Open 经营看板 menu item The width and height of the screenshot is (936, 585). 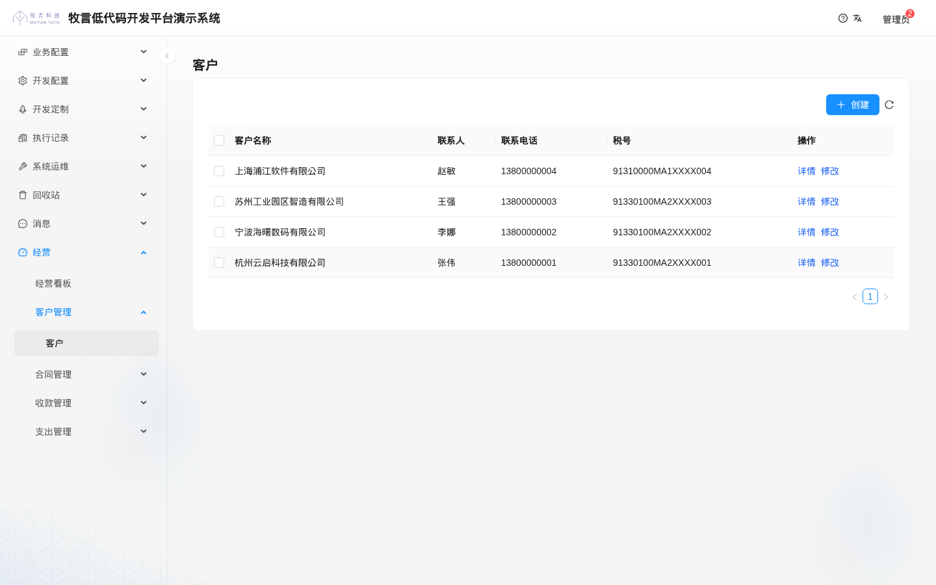pos(86,283)
